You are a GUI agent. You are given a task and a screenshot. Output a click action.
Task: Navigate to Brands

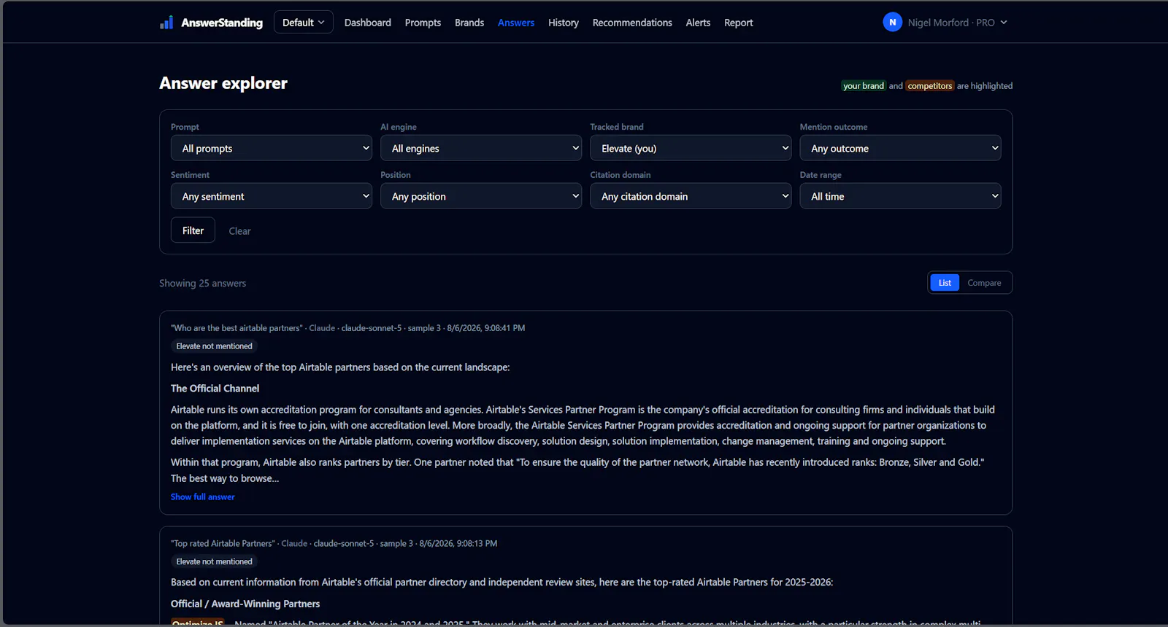tap(469, 23)
